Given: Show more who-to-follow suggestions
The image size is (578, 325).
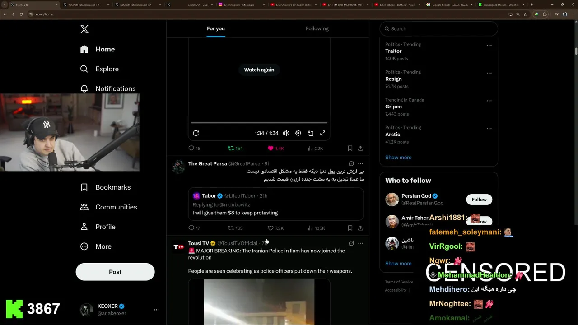Looking at the screenshot, I should point(398,264).
